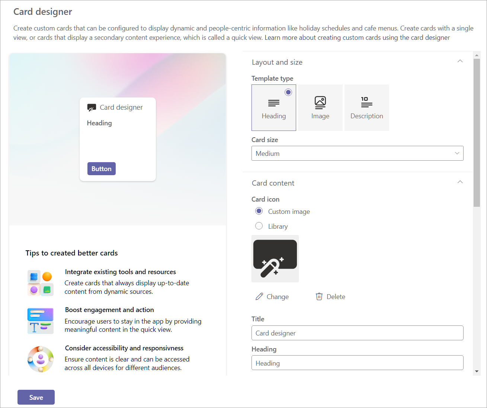Click the custom card icon image thumbnail
The width and height of the screenshot is (487, 408).
[275, 258]
